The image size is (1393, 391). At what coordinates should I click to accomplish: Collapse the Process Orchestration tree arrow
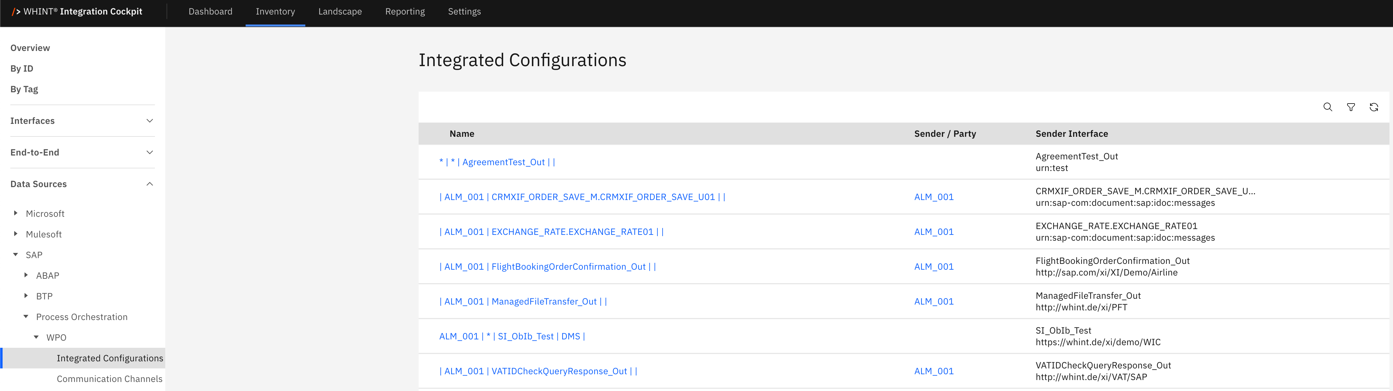26,316
